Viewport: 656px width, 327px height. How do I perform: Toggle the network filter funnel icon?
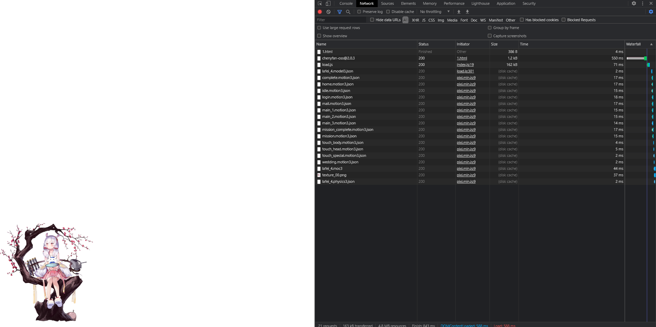point(339,12)
